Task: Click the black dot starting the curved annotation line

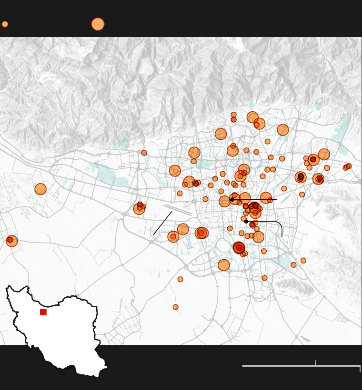Action: point(246,221)
